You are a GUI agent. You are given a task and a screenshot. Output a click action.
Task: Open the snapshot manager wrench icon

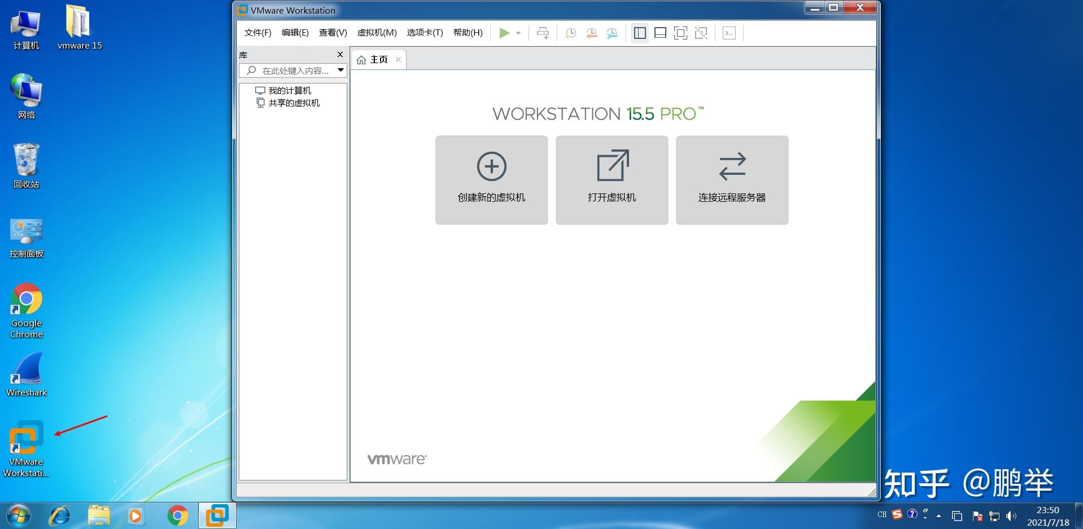(612, 33)
